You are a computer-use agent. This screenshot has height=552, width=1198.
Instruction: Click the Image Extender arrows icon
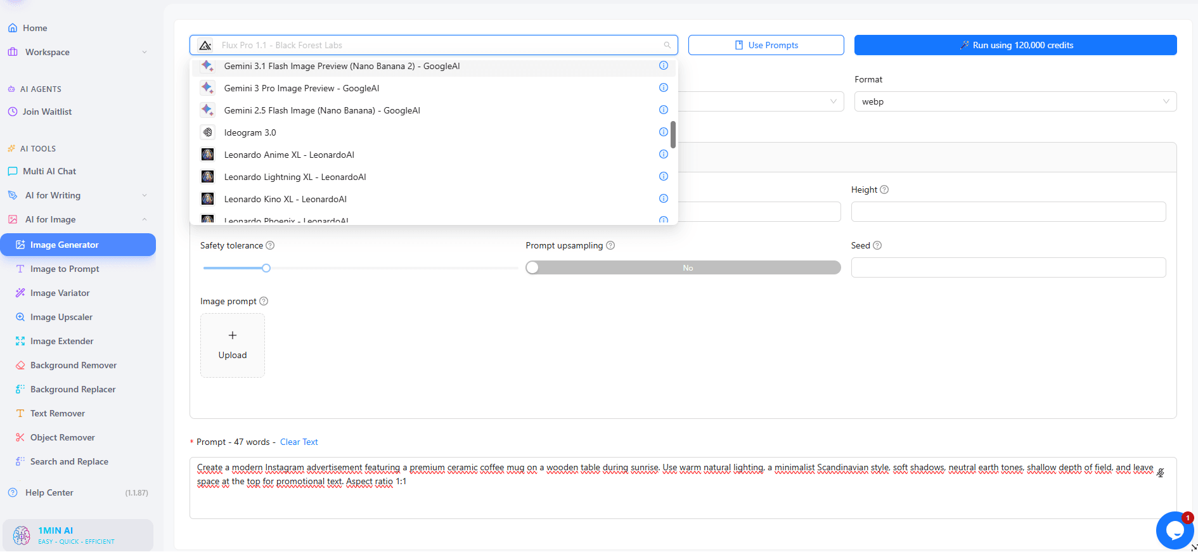point(20,341)
